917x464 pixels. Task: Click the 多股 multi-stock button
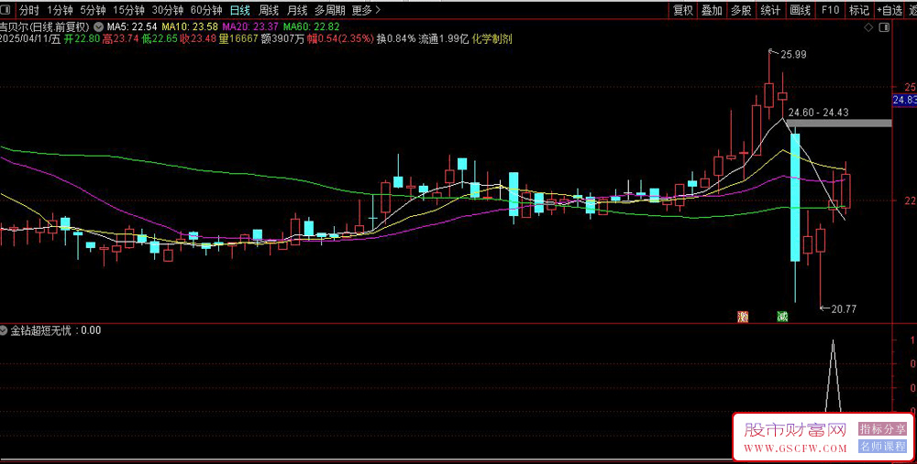[741, 10]
